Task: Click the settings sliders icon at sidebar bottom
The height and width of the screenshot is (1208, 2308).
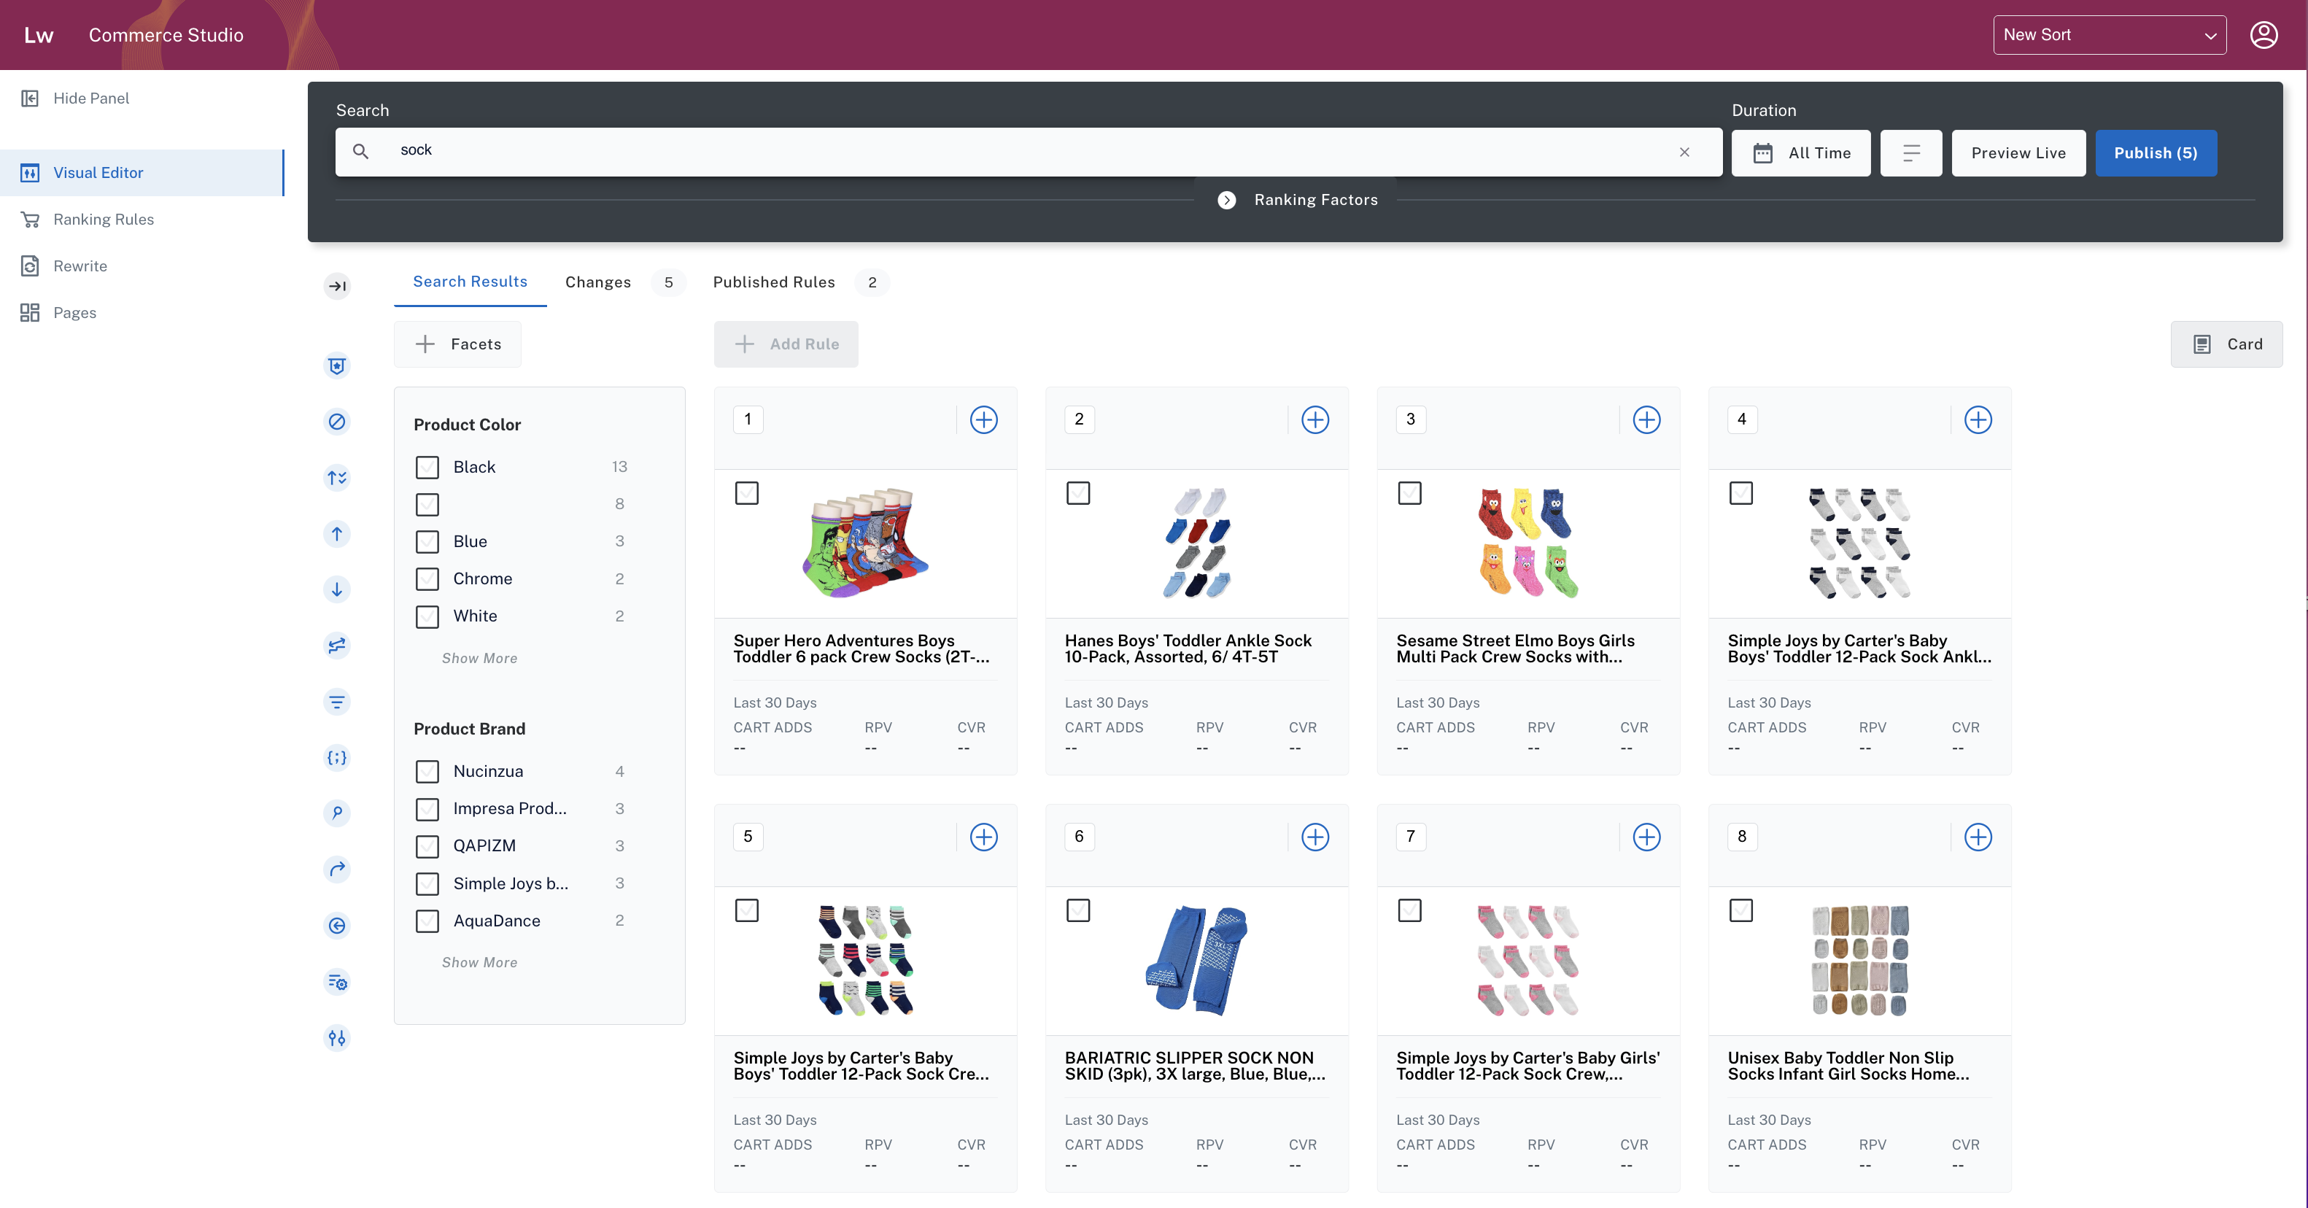Action: pos(337,1039)
